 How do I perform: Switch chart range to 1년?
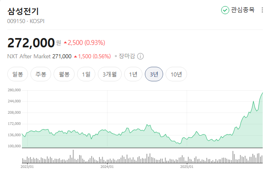[133, 74]
